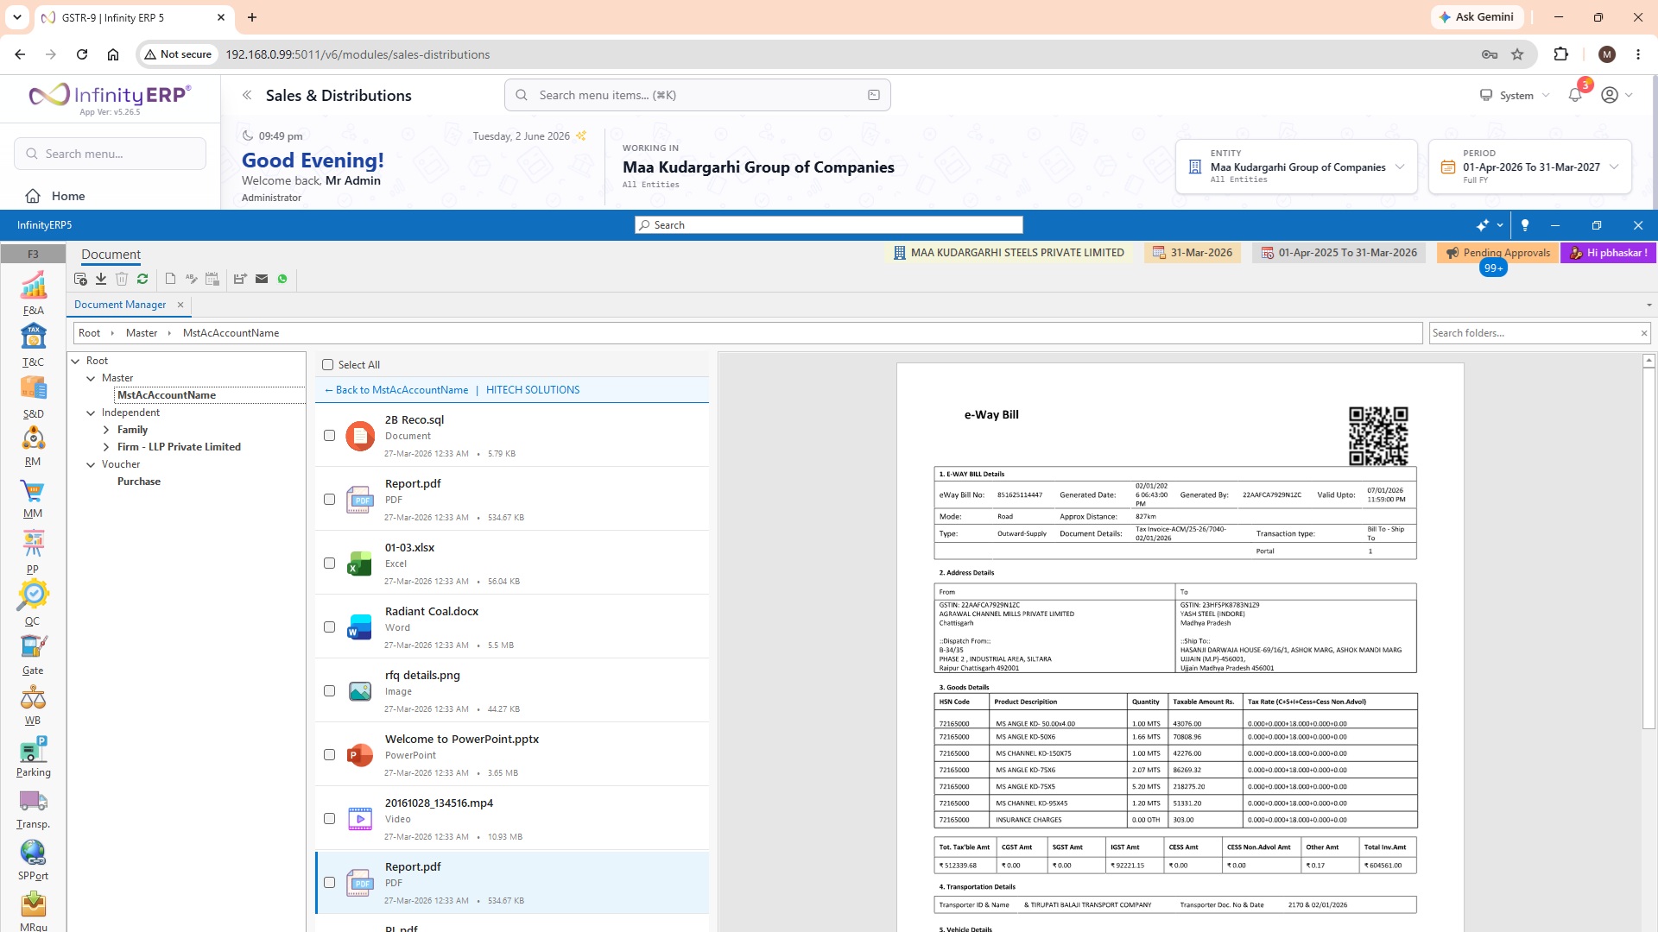Click the add document toolbar icon
The height and width of the screenshot is (932, 1658).
[x=80, y=279]
